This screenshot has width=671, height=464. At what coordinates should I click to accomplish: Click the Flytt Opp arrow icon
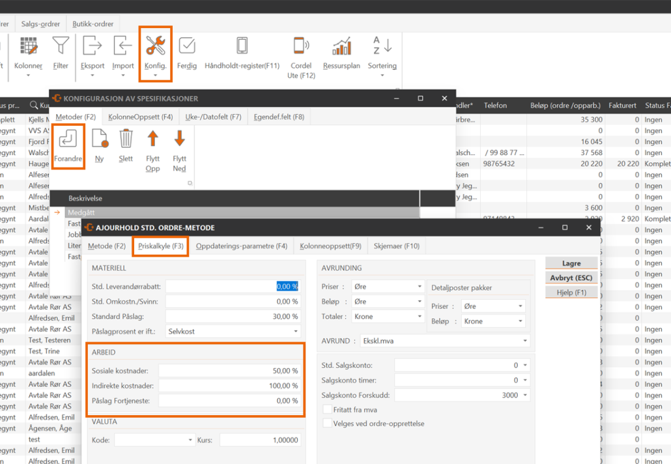click(153, 139)
